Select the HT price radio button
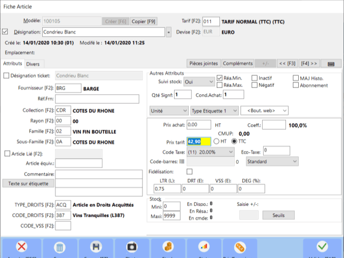Screen dimensions: 344x258 coord(216,141)
